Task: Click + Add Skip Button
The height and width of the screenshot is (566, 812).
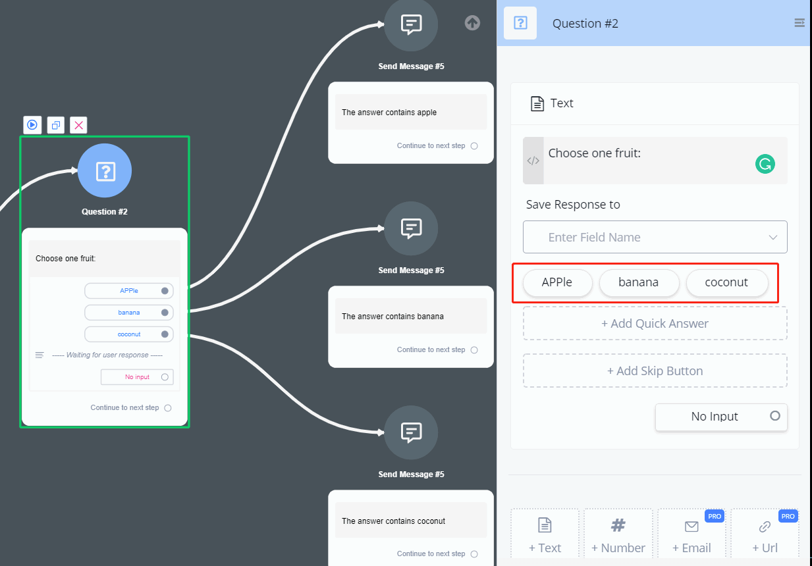Action: (655, 371)
